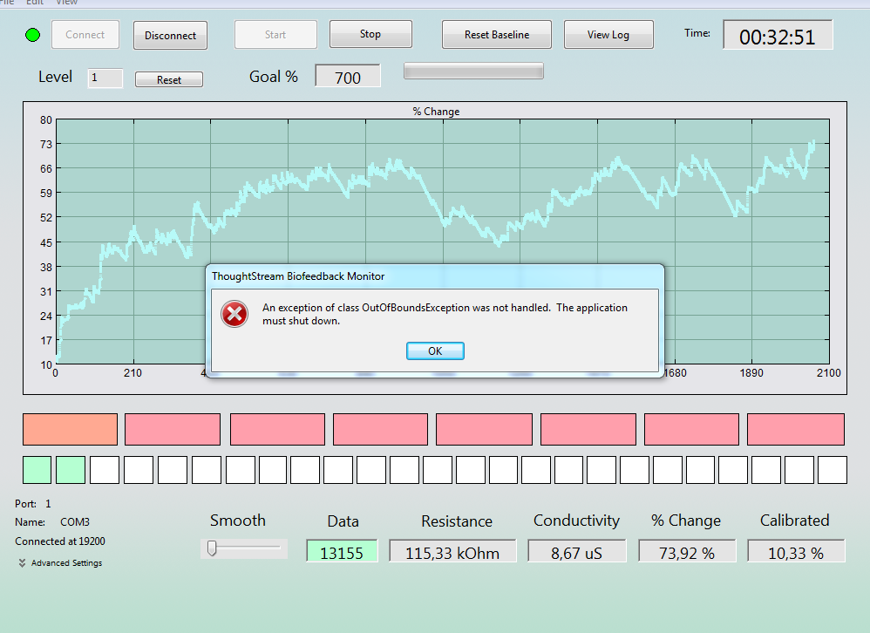
Task: Click the elapsed time display 00:32:51
Action: point(778,35)
